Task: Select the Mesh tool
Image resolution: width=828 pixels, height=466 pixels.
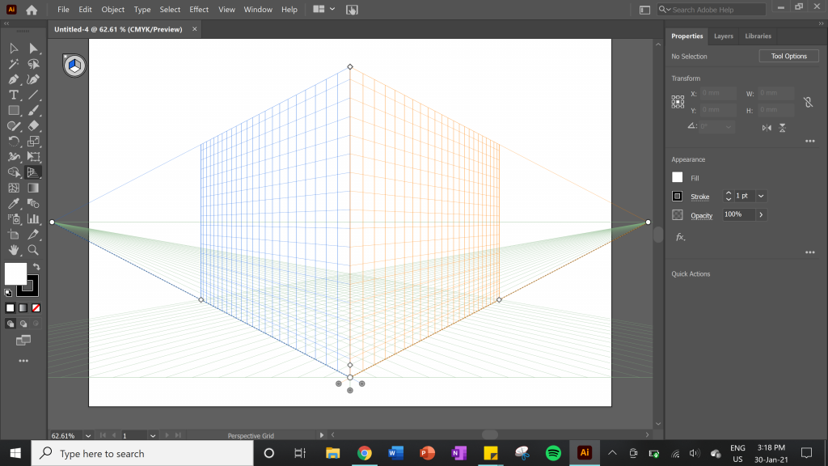Action: click(14, 188)
